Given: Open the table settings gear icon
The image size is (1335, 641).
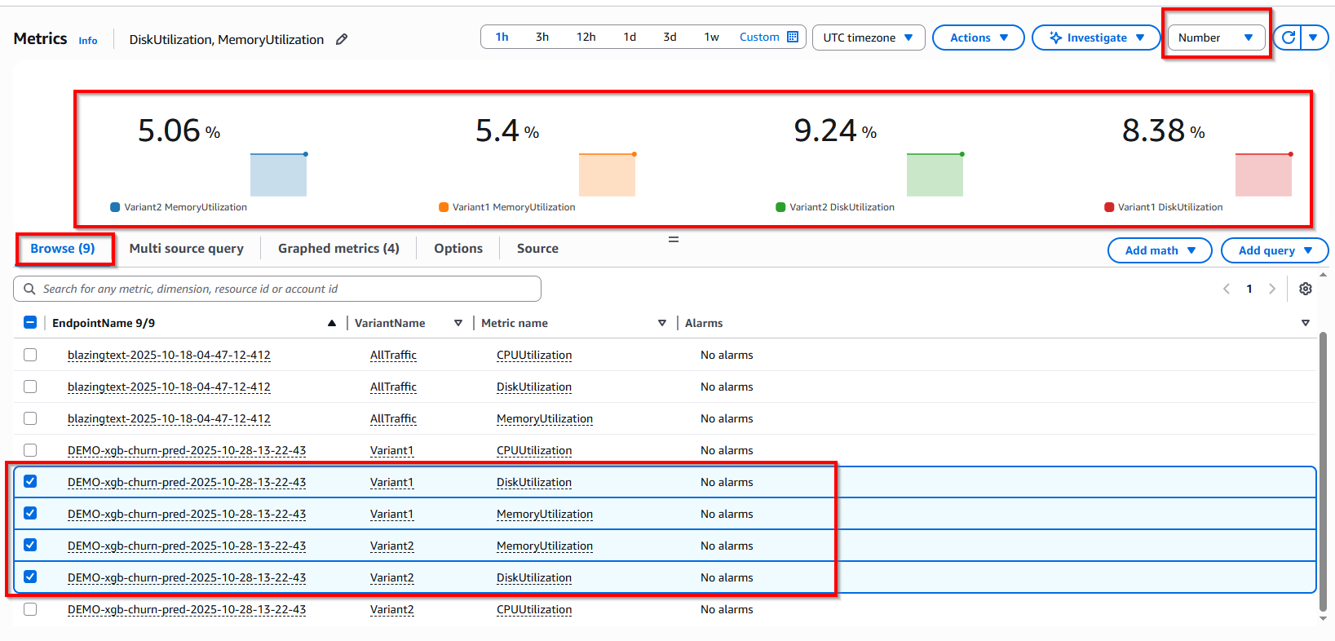Looking at the screenshot, I should coord(1306,289).
